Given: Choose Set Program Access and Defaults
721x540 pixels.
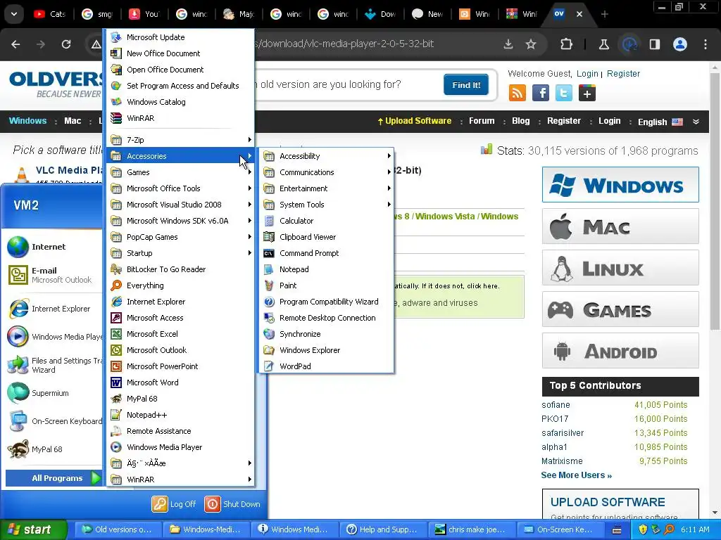Looking at the screenshot, I should click(x=180, y=86).
